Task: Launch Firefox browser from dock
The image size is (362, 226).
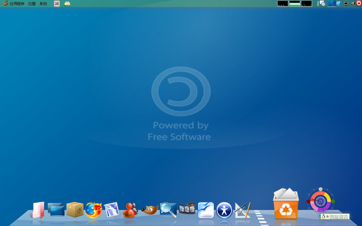Action: pyautogui.click(x=94, y=210)
